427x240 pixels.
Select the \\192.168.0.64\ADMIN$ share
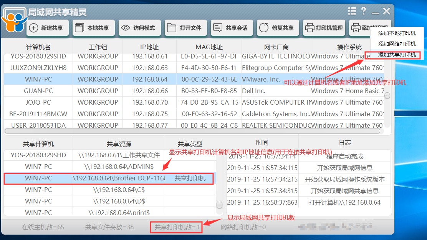(119, 167)
